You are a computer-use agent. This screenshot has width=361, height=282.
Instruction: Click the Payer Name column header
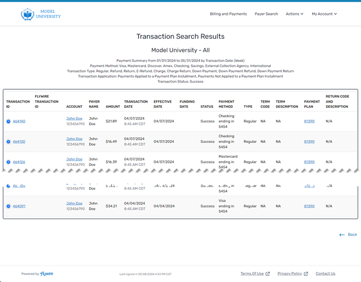click(94, 104)
